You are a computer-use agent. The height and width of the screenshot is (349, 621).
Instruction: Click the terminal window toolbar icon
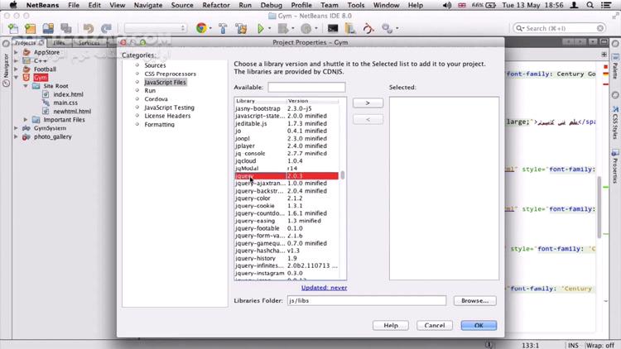(x=333, y=28)
